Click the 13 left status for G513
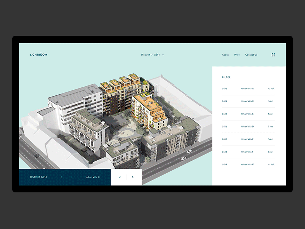 pyautogui.click(x=271, y=89)
